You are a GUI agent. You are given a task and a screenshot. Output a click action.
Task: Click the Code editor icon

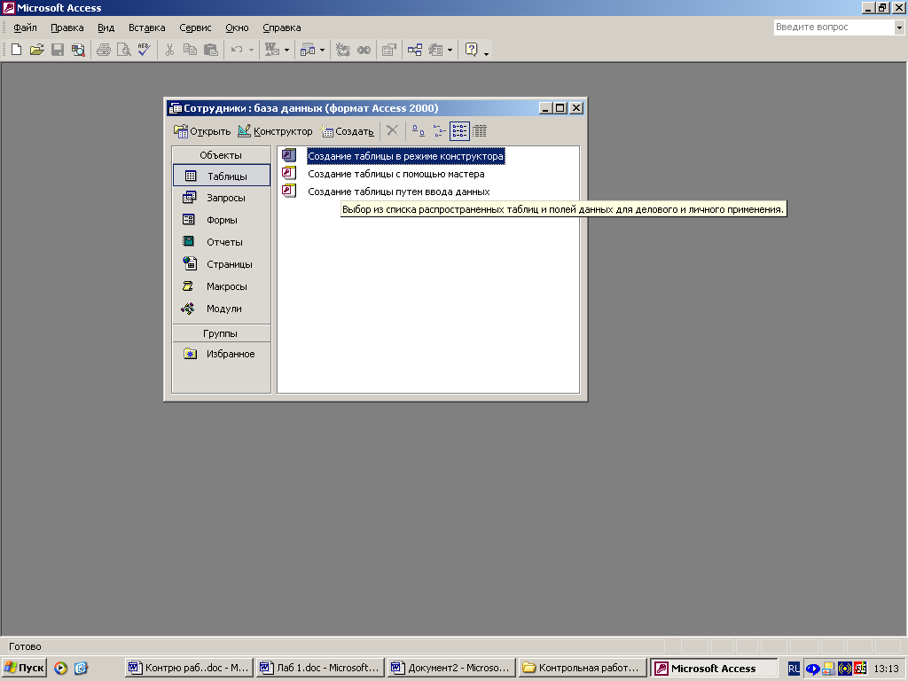click(x=343, y=50)
